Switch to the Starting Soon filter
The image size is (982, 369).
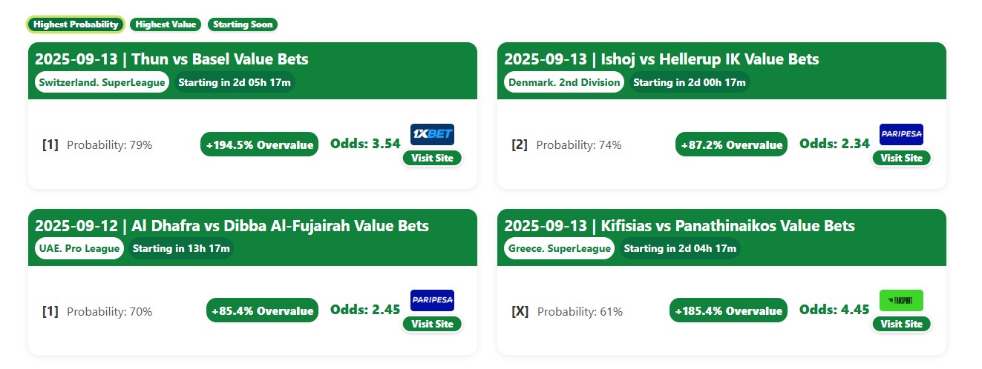click(242, 24)
